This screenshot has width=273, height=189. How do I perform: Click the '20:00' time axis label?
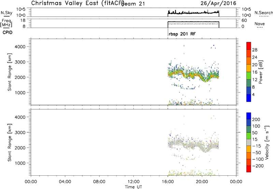pos(202,182)
